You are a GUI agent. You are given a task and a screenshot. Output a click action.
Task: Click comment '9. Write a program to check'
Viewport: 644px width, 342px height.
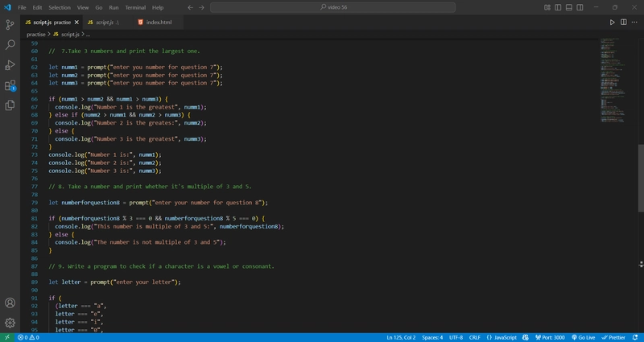(162, 266)
